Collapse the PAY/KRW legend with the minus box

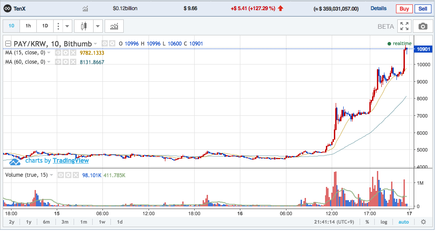8,44
